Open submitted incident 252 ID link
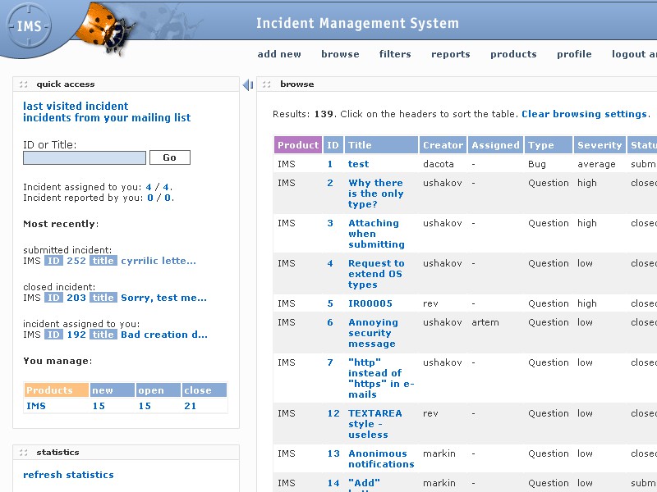 click(76, 261)
